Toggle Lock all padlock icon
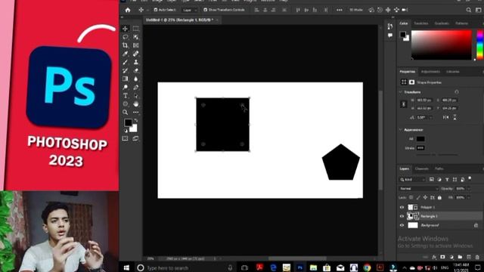The height and width of the screenshot is (272, 484). pyautogui.click(x=439, y=197)
